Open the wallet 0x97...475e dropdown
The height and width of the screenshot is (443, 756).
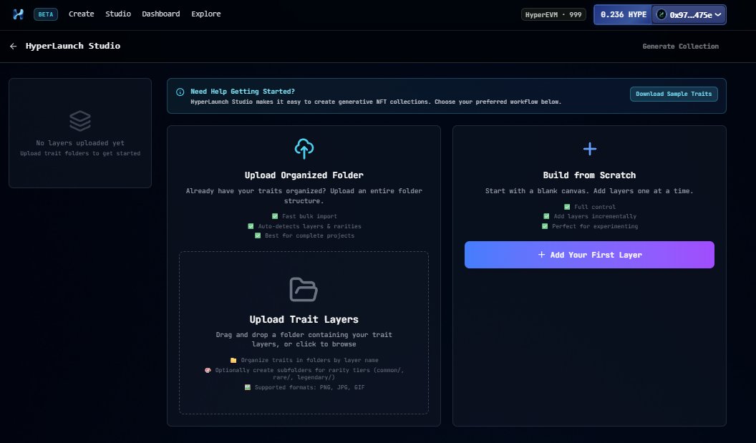[689, 14]
